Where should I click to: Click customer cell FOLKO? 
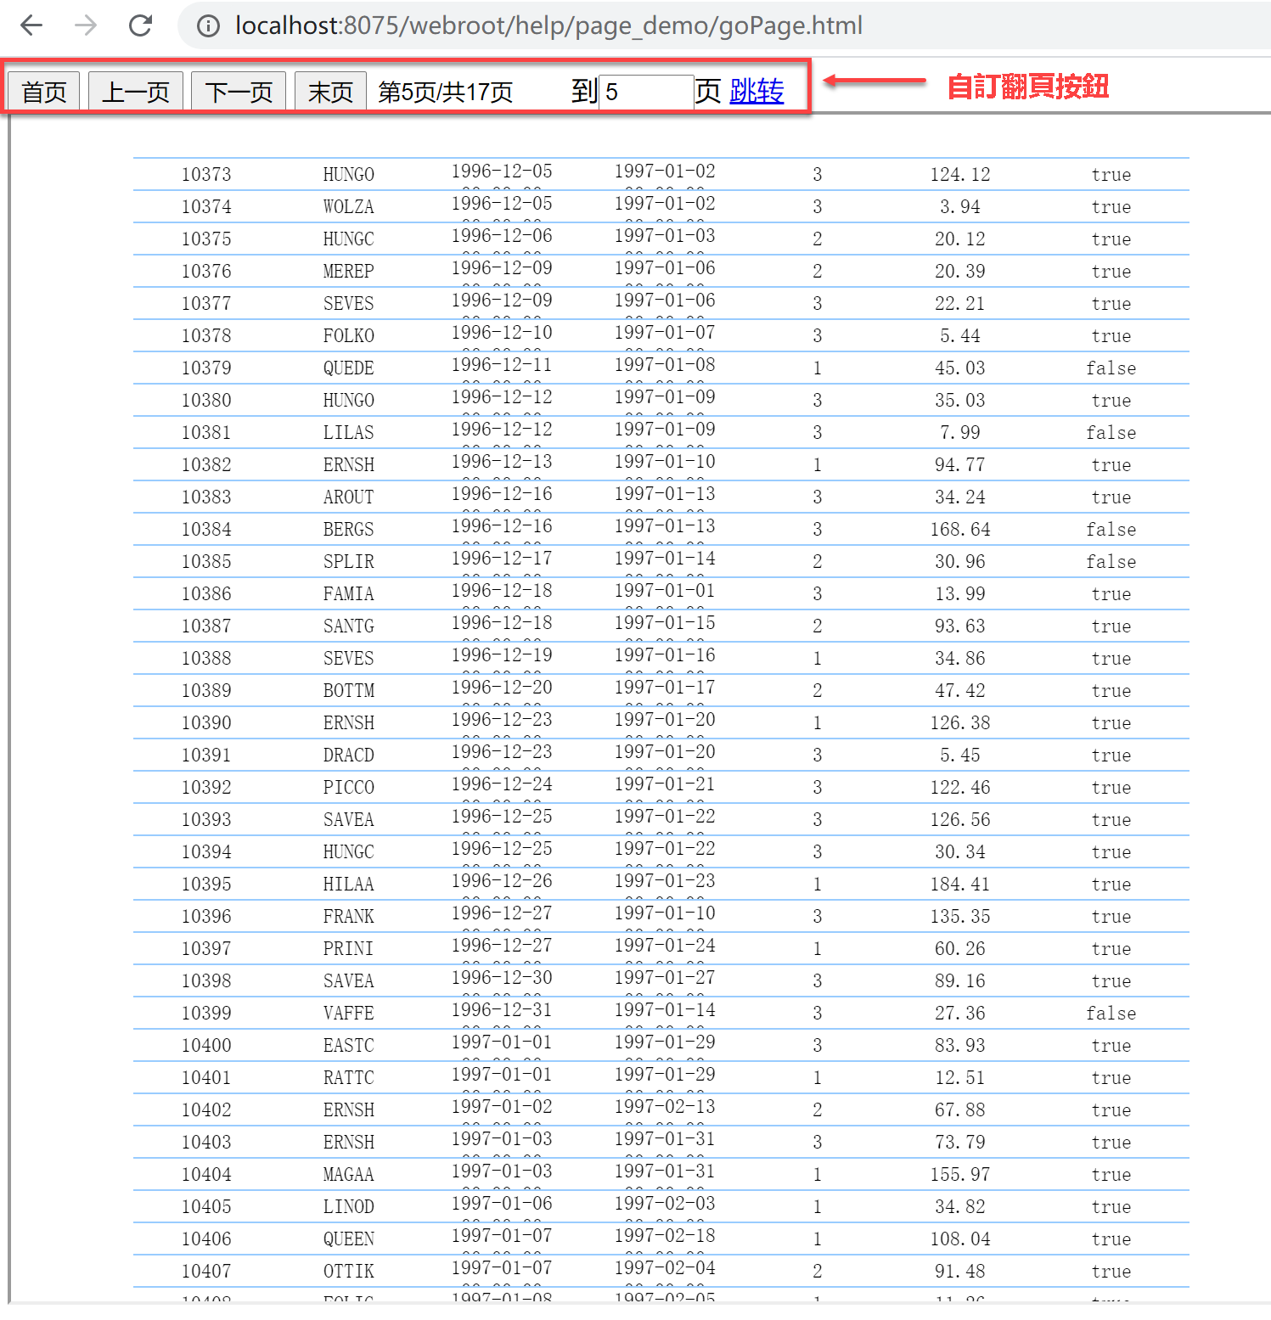click(348, 336)
